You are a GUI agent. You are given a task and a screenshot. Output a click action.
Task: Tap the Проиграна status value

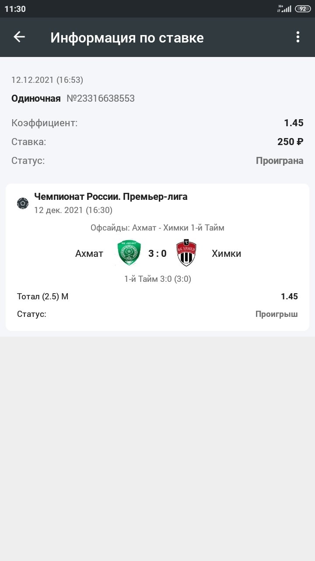(280, 160)
